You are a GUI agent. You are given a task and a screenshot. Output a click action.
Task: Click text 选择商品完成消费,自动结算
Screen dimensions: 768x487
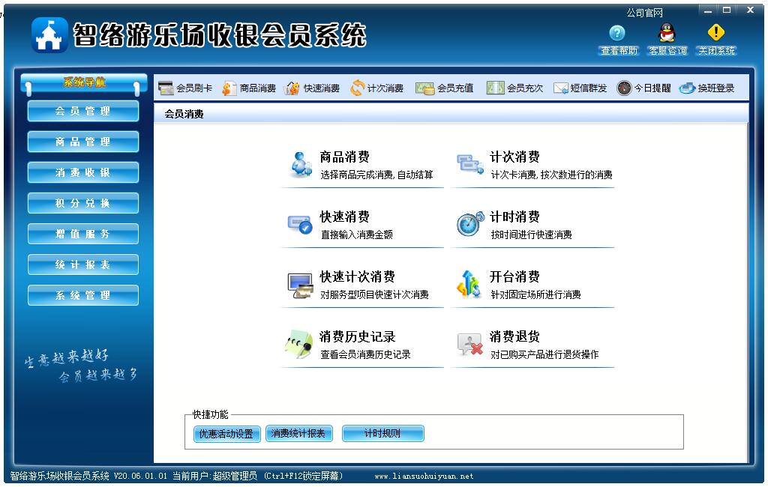click(x=376, y=175)
